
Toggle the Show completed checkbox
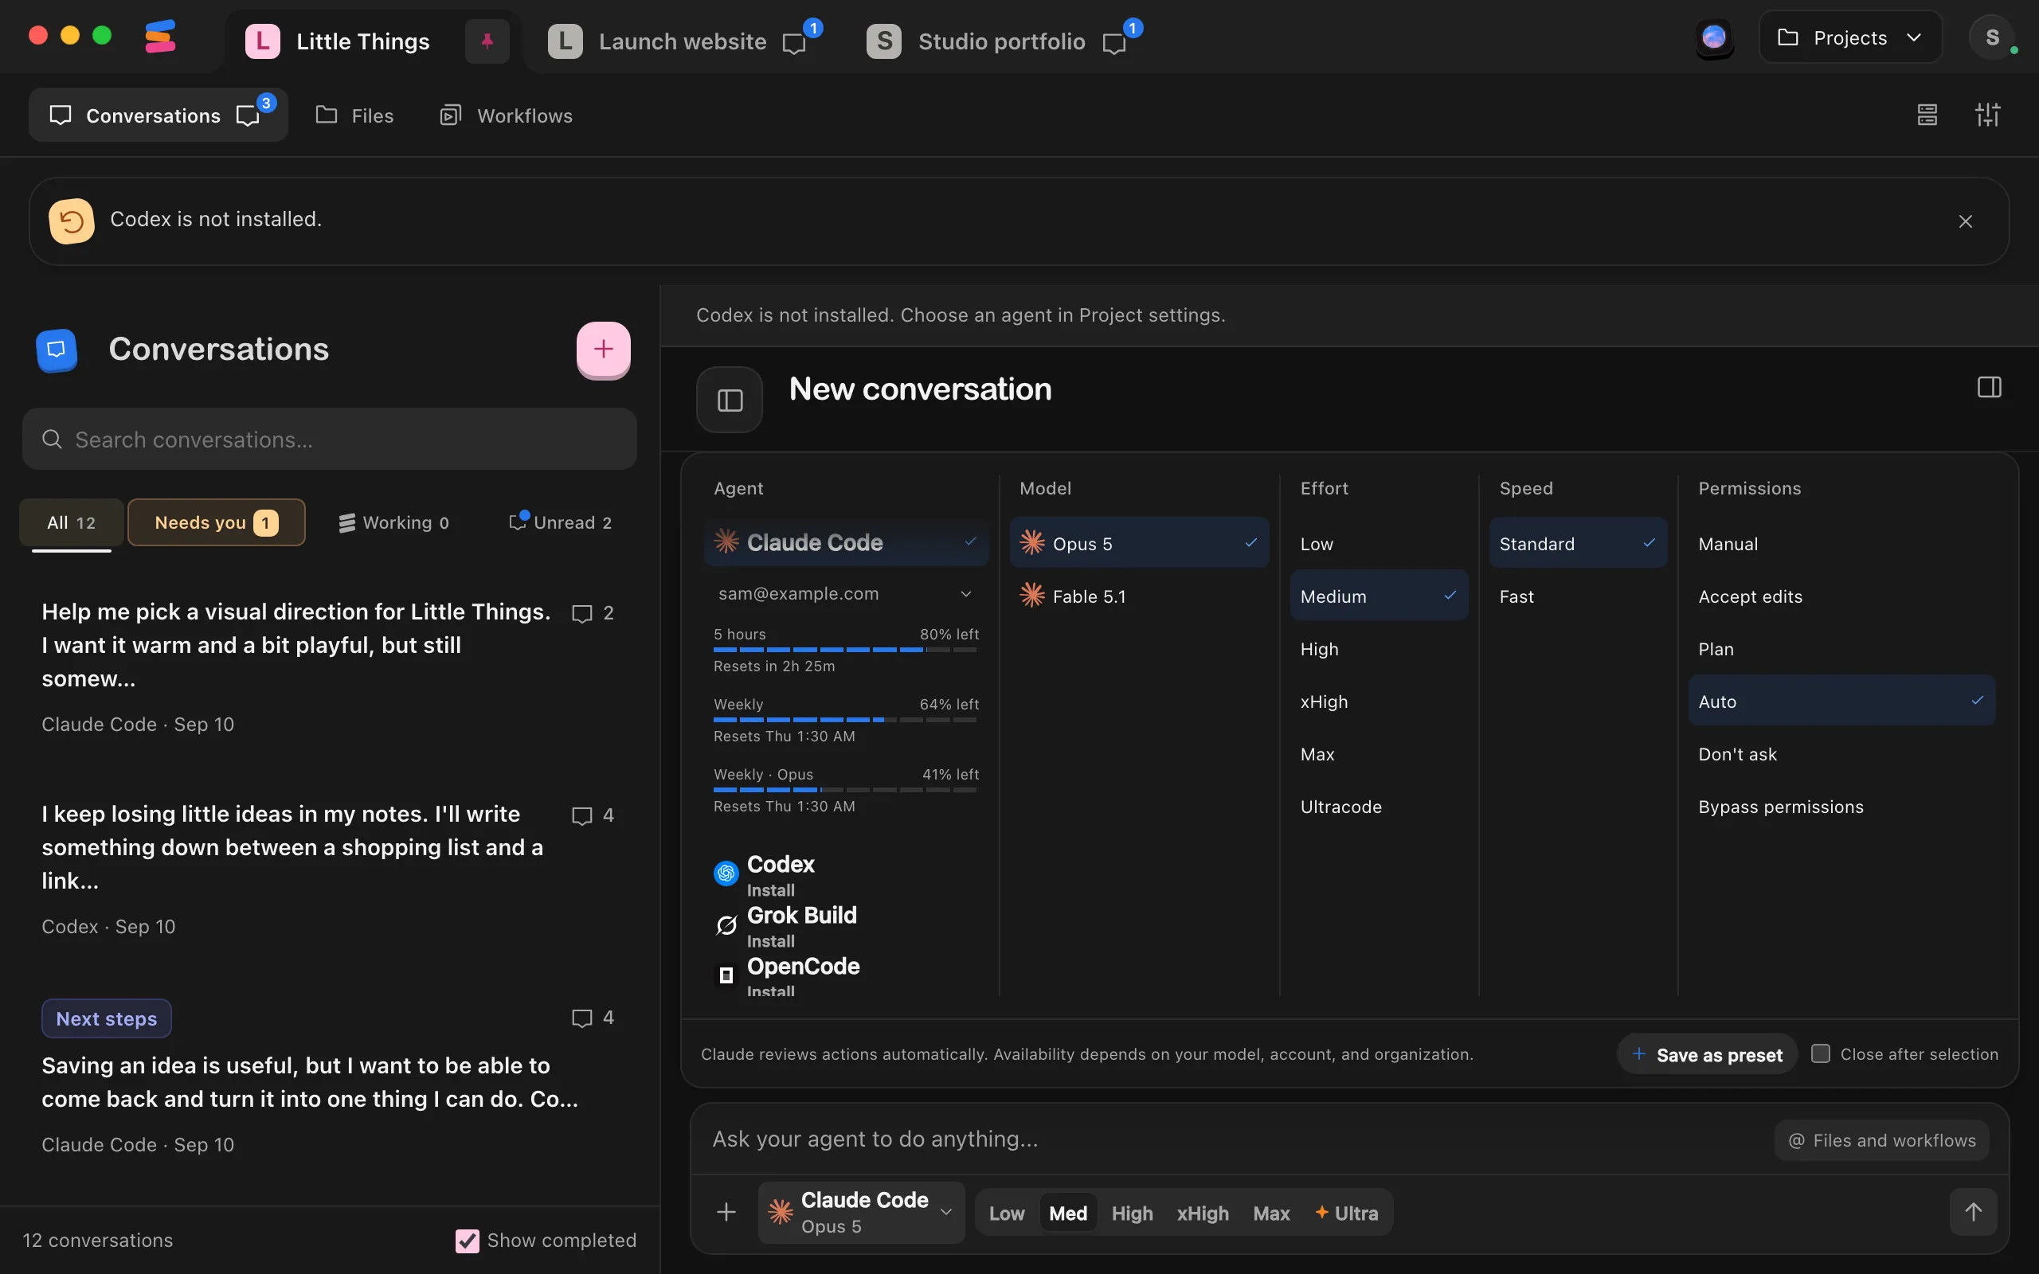[467, 1241]
